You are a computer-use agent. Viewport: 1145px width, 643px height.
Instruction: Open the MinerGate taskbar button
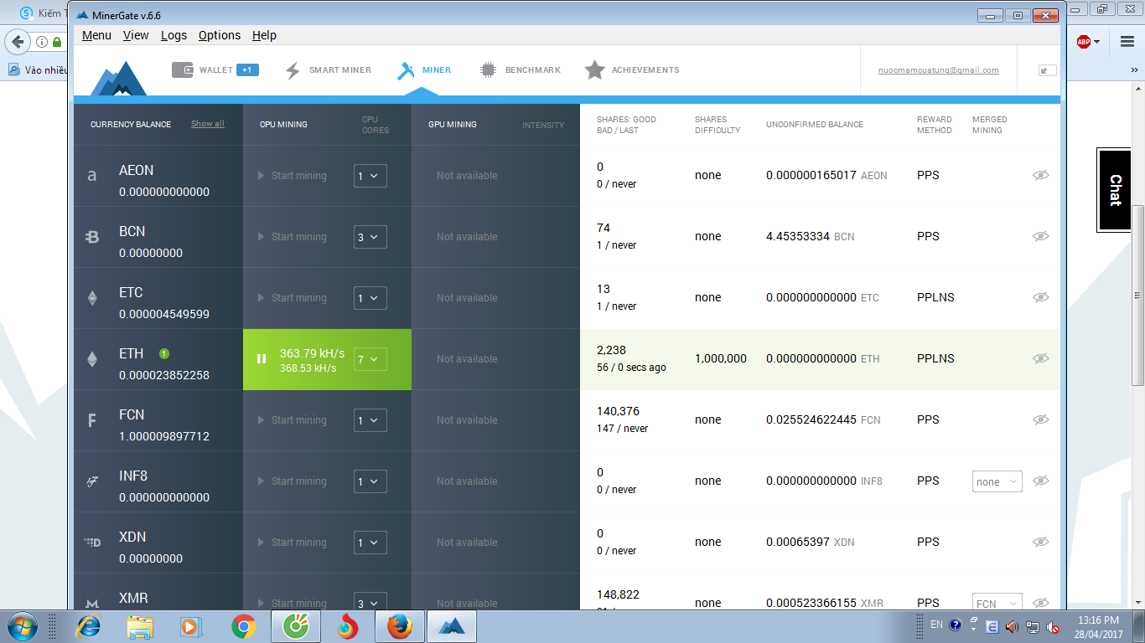[x=452, y=626]
